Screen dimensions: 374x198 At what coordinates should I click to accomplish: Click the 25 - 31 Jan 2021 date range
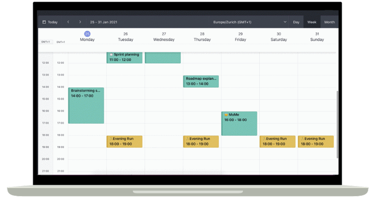tap(104, 22)
